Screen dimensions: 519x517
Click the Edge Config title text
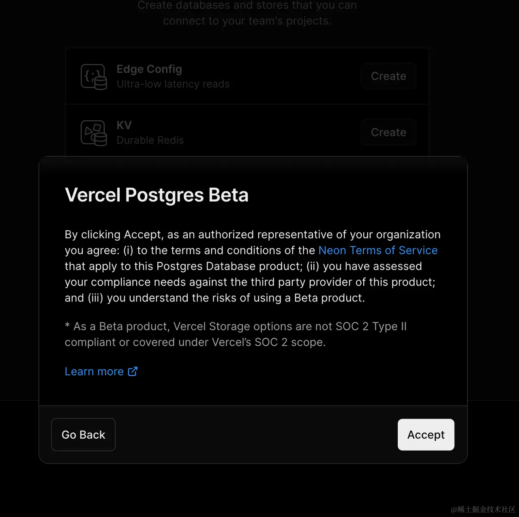pyautogui.click(x=149, y=69)
